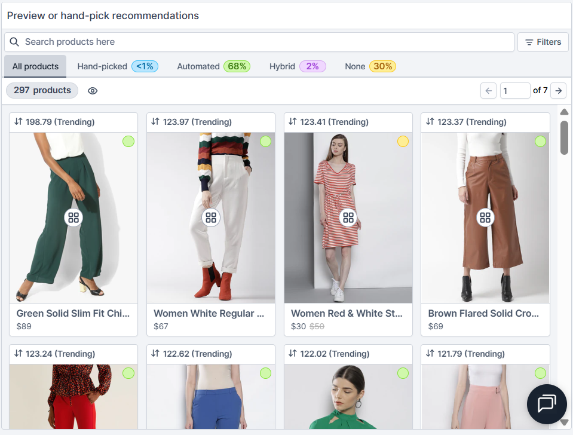573x435 pixels.
Task: Click the sort arrows icon beside 123.37 (Trending)
Action: [x=430, y=121]
